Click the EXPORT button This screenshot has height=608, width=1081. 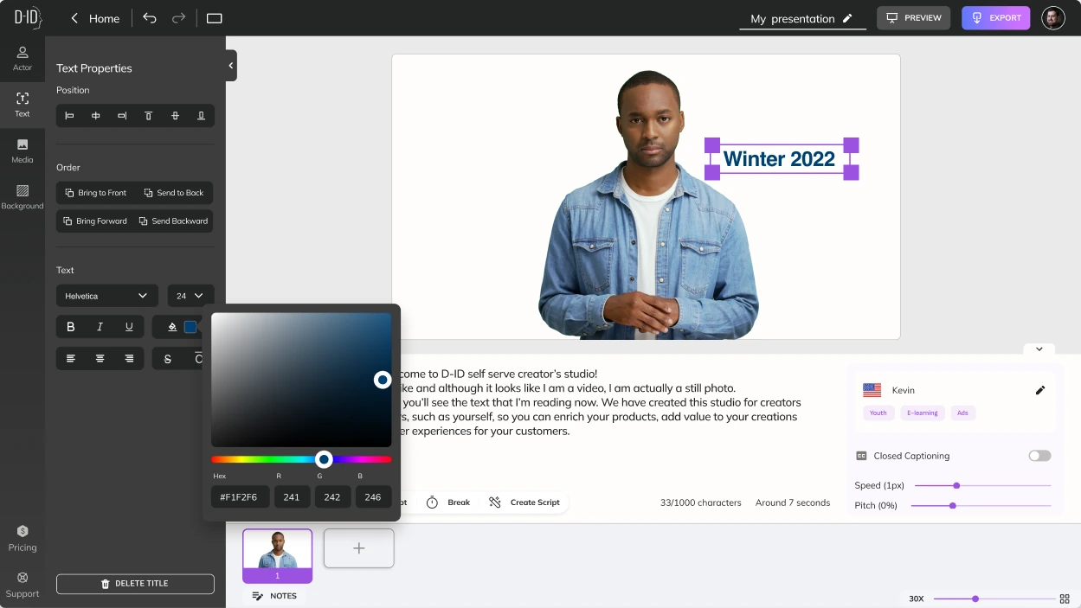coord(995,18)
